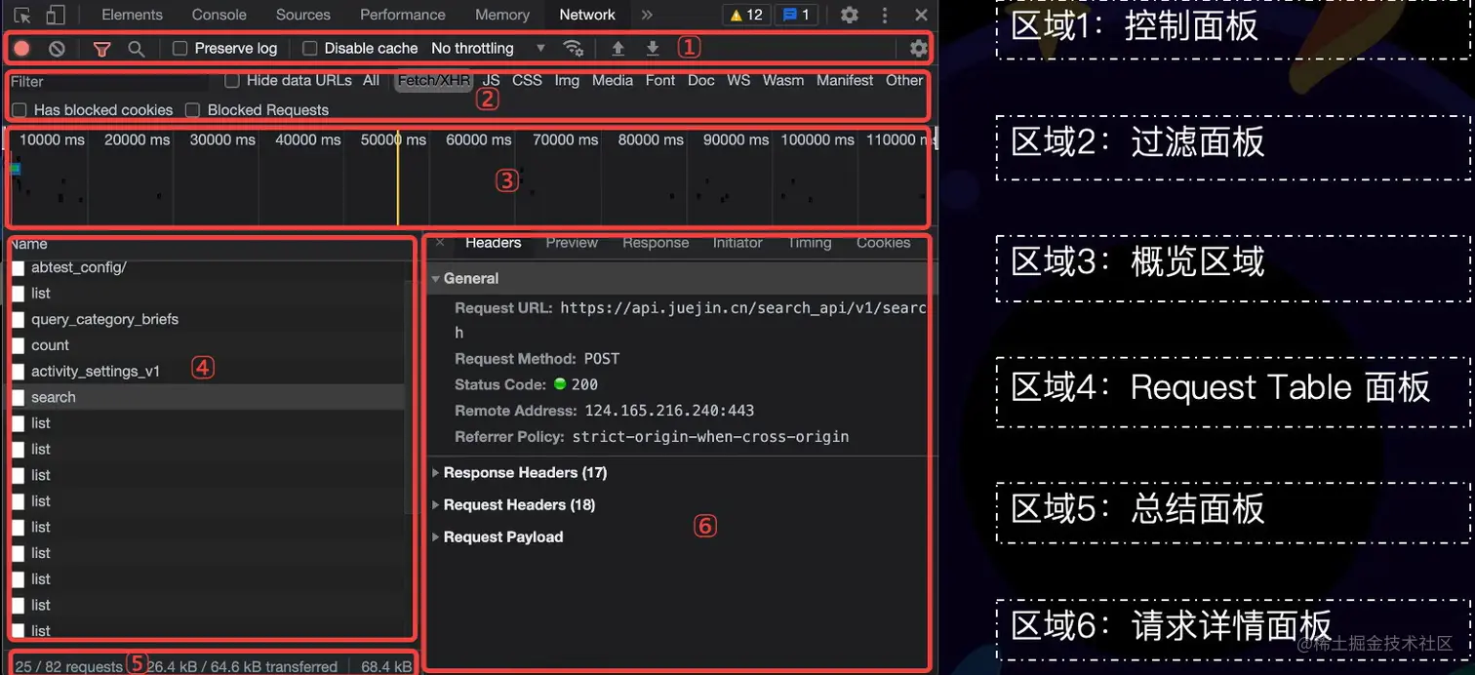
Task: Filter requests by WS
Action: [738, 80]
